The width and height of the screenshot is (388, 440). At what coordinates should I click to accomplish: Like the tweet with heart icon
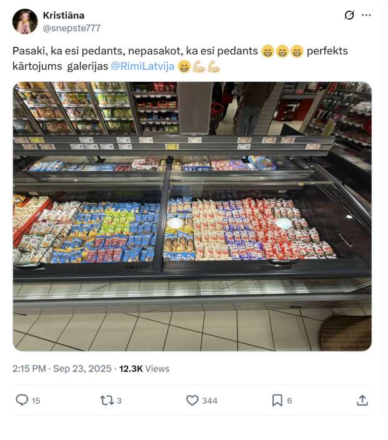pyautogui.click(x=192, y=400)
